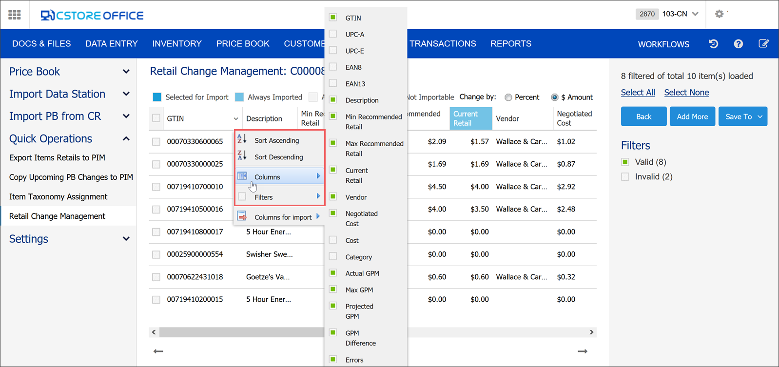Hide the Actual GPM column
This screenshot has height=367, width=779.
pyautogui.click(x=333, y=272)
